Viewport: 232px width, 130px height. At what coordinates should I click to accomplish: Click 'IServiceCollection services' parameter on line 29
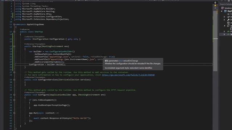tap(74, 79)
